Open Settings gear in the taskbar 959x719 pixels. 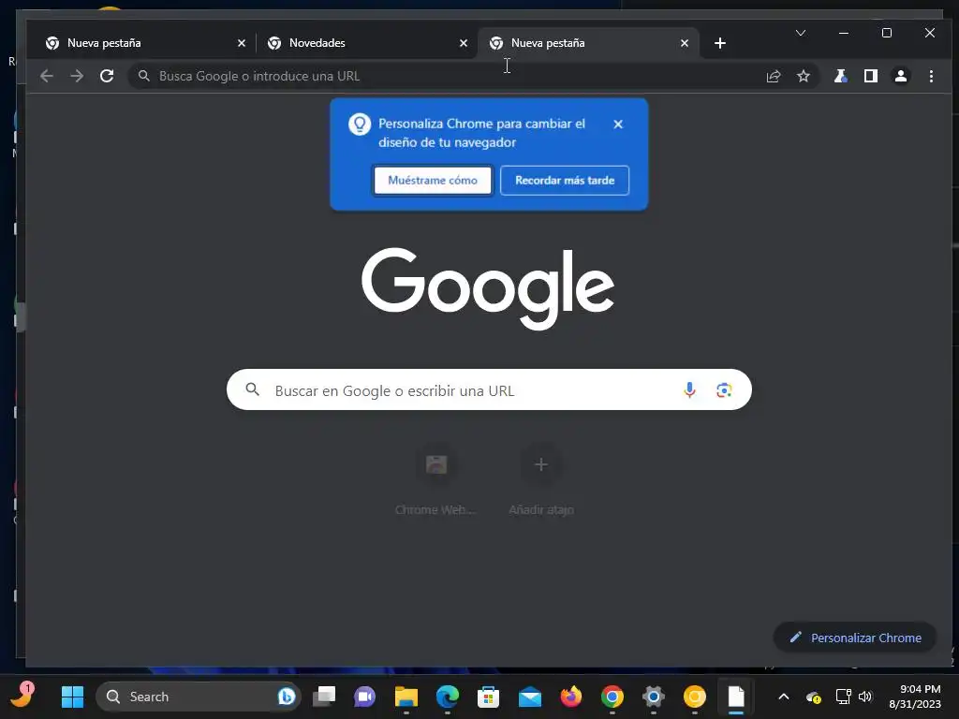653,697
